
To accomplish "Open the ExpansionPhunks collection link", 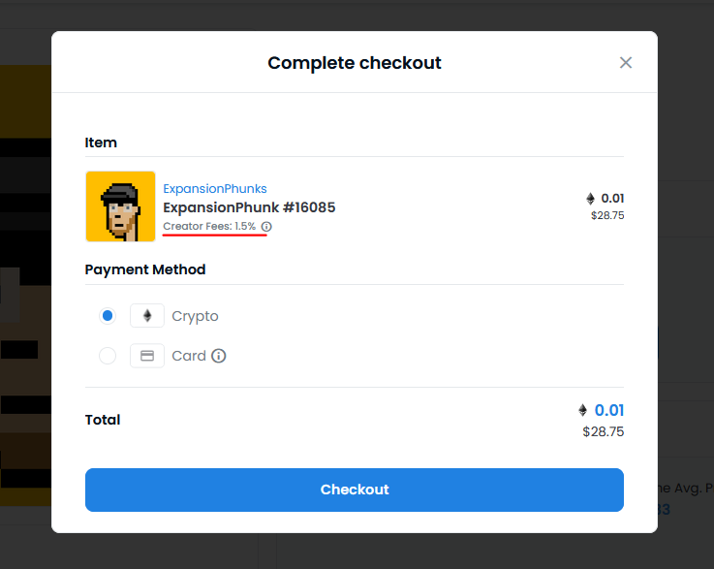I will pos(215,189).
